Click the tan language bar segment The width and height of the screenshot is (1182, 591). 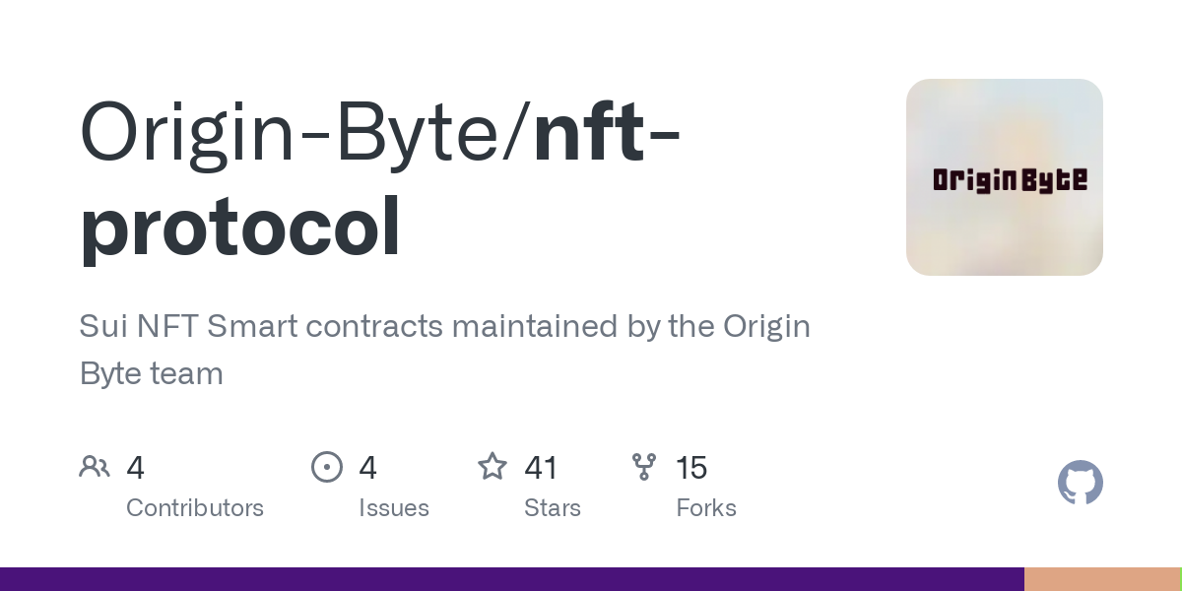click(x=1100, y=579)
